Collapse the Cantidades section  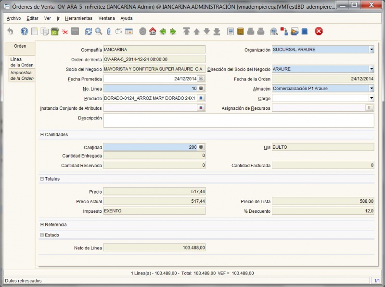click(x=42, y=135)
